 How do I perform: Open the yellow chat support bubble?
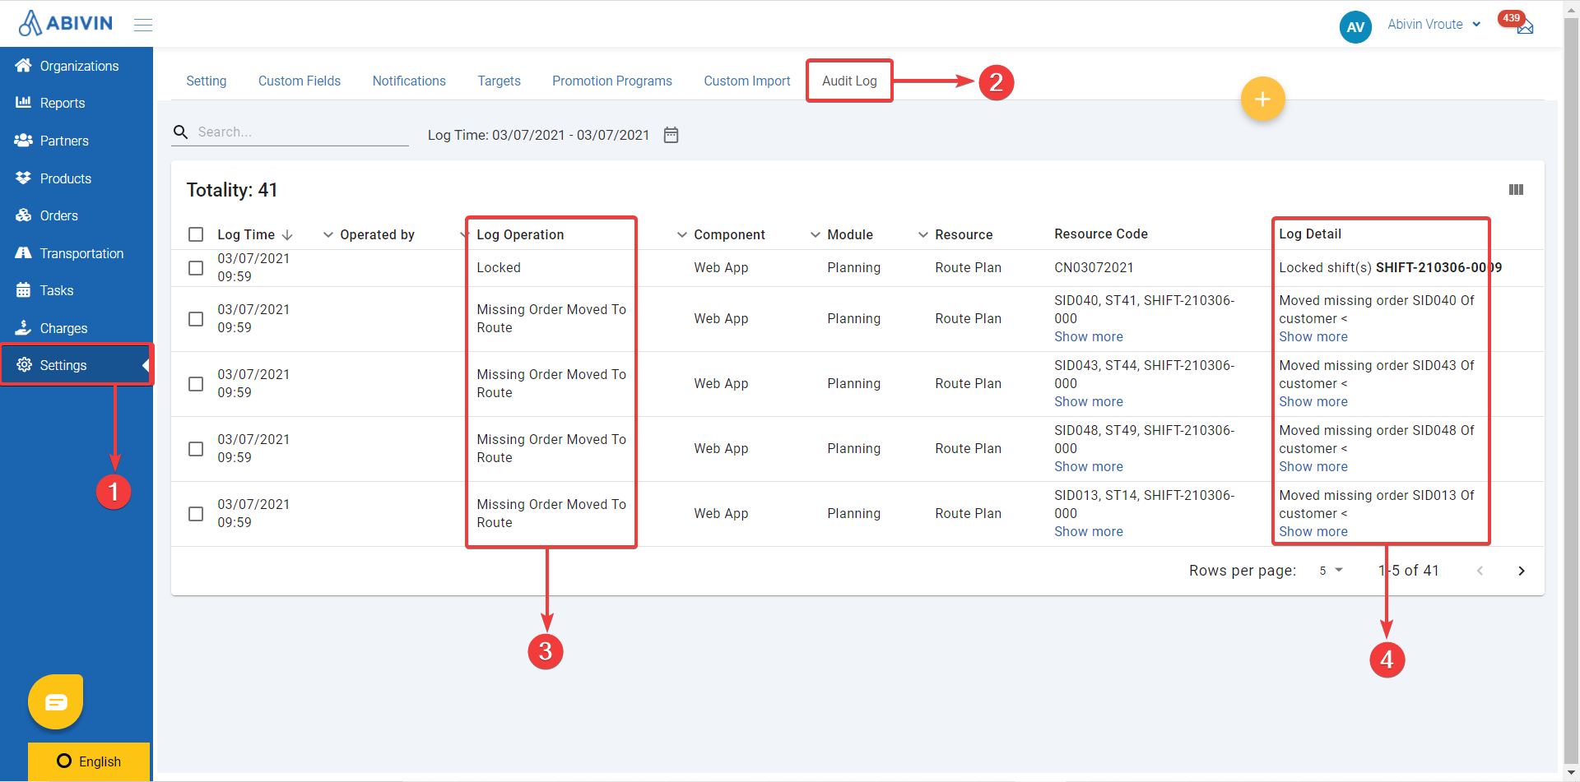click(56, 701)
